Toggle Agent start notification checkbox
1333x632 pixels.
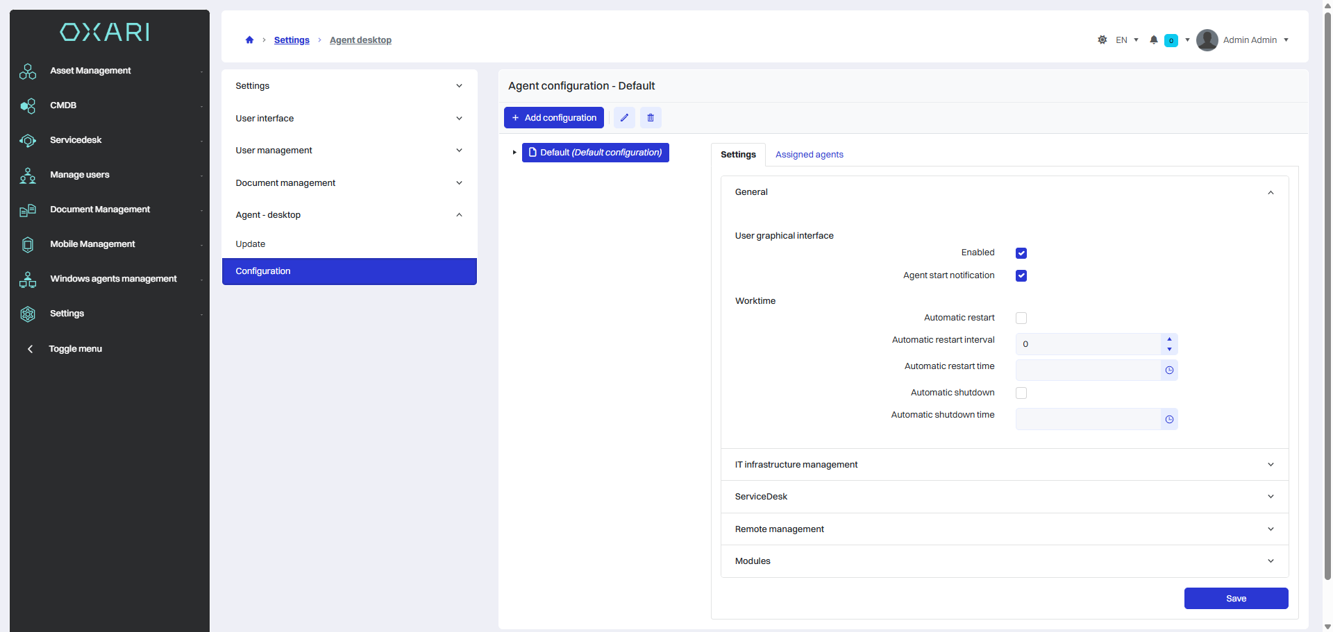[1021, 276]
